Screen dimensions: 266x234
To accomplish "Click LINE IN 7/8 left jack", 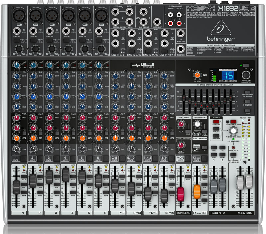I will 115,33.
